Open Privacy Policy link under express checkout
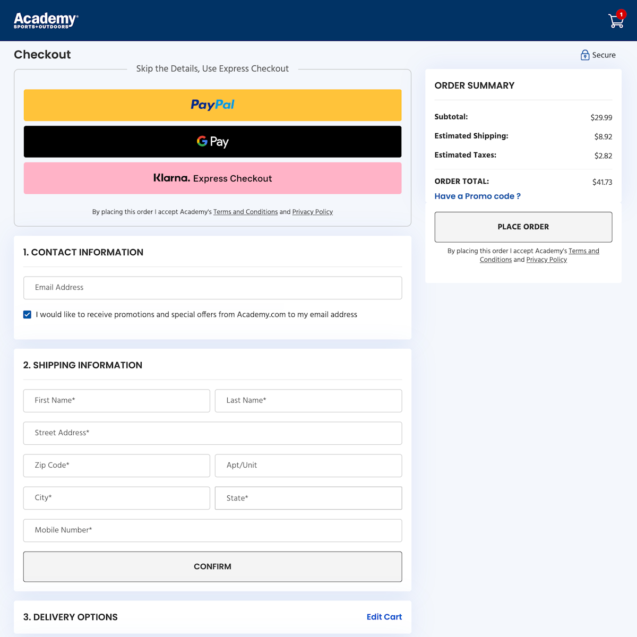This screenshot has width=637, height=637. (x=312, y=212)
